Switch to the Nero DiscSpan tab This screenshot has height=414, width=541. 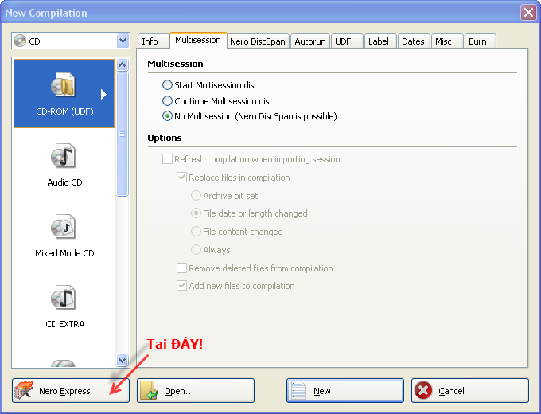click(258, 41)
